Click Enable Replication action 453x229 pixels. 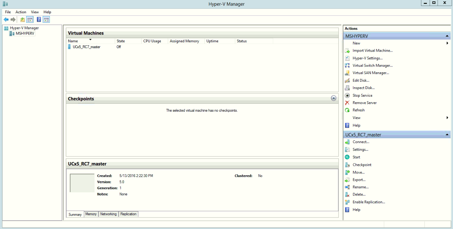pos(369,202)
